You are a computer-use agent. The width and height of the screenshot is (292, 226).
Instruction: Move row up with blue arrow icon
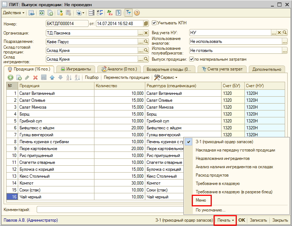point(52,77)
